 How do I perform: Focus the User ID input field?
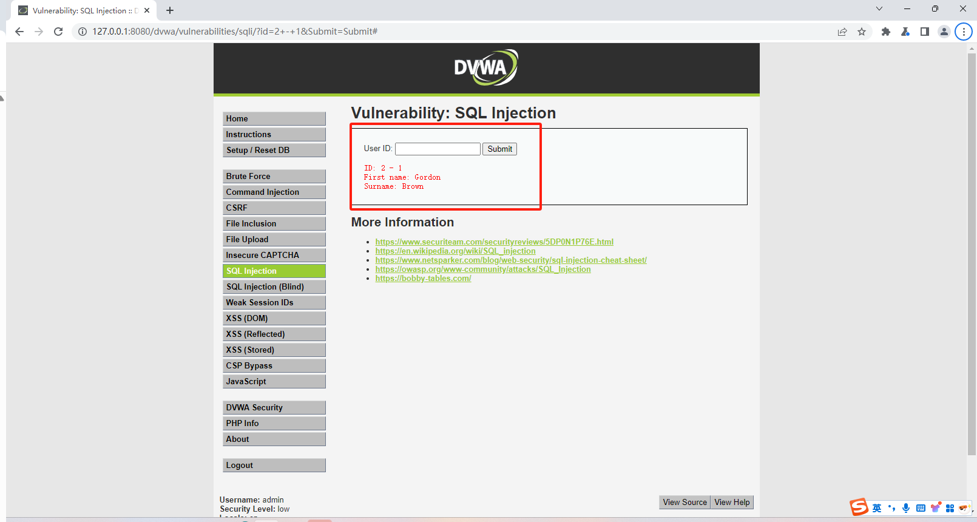tap(438, 149)
